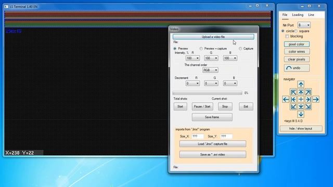Click the right-to-bar arrow in navigator
Viewport: 333px width, 187px height.
[x=308, y=99]
